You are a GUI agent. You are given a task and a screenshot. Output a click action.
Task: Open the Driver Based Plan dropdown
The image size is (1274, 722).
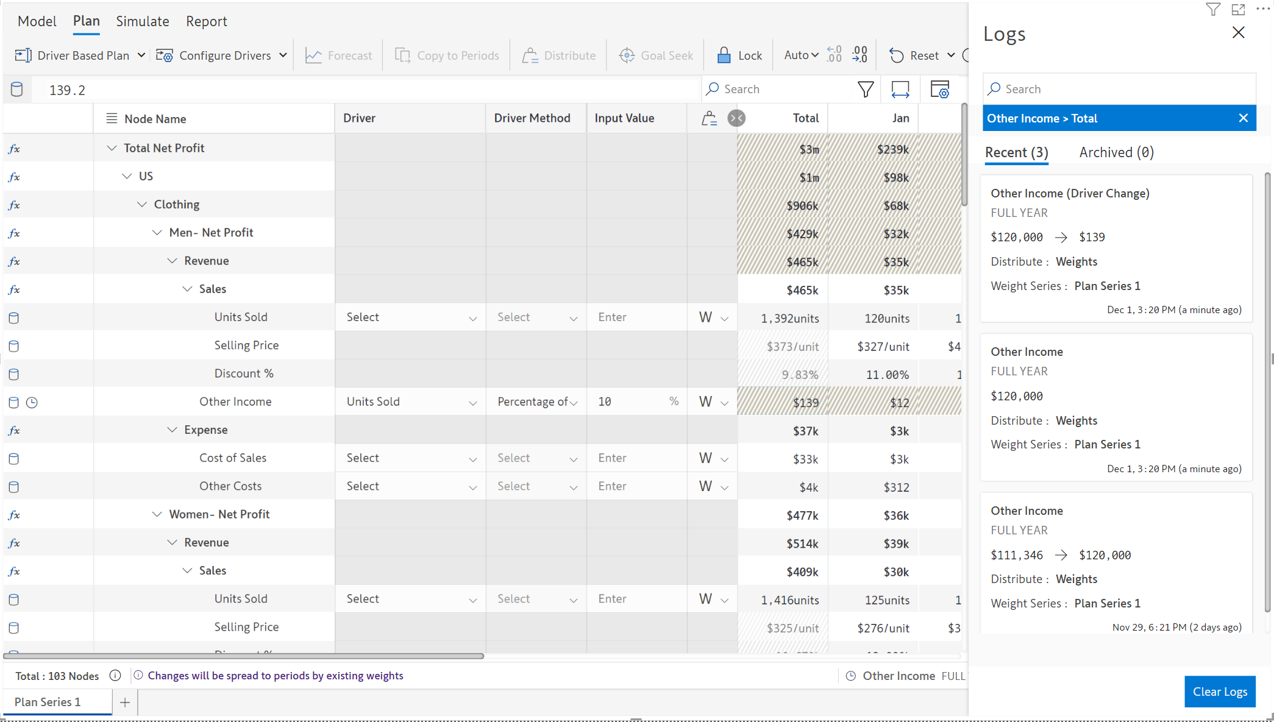point(141,55)
